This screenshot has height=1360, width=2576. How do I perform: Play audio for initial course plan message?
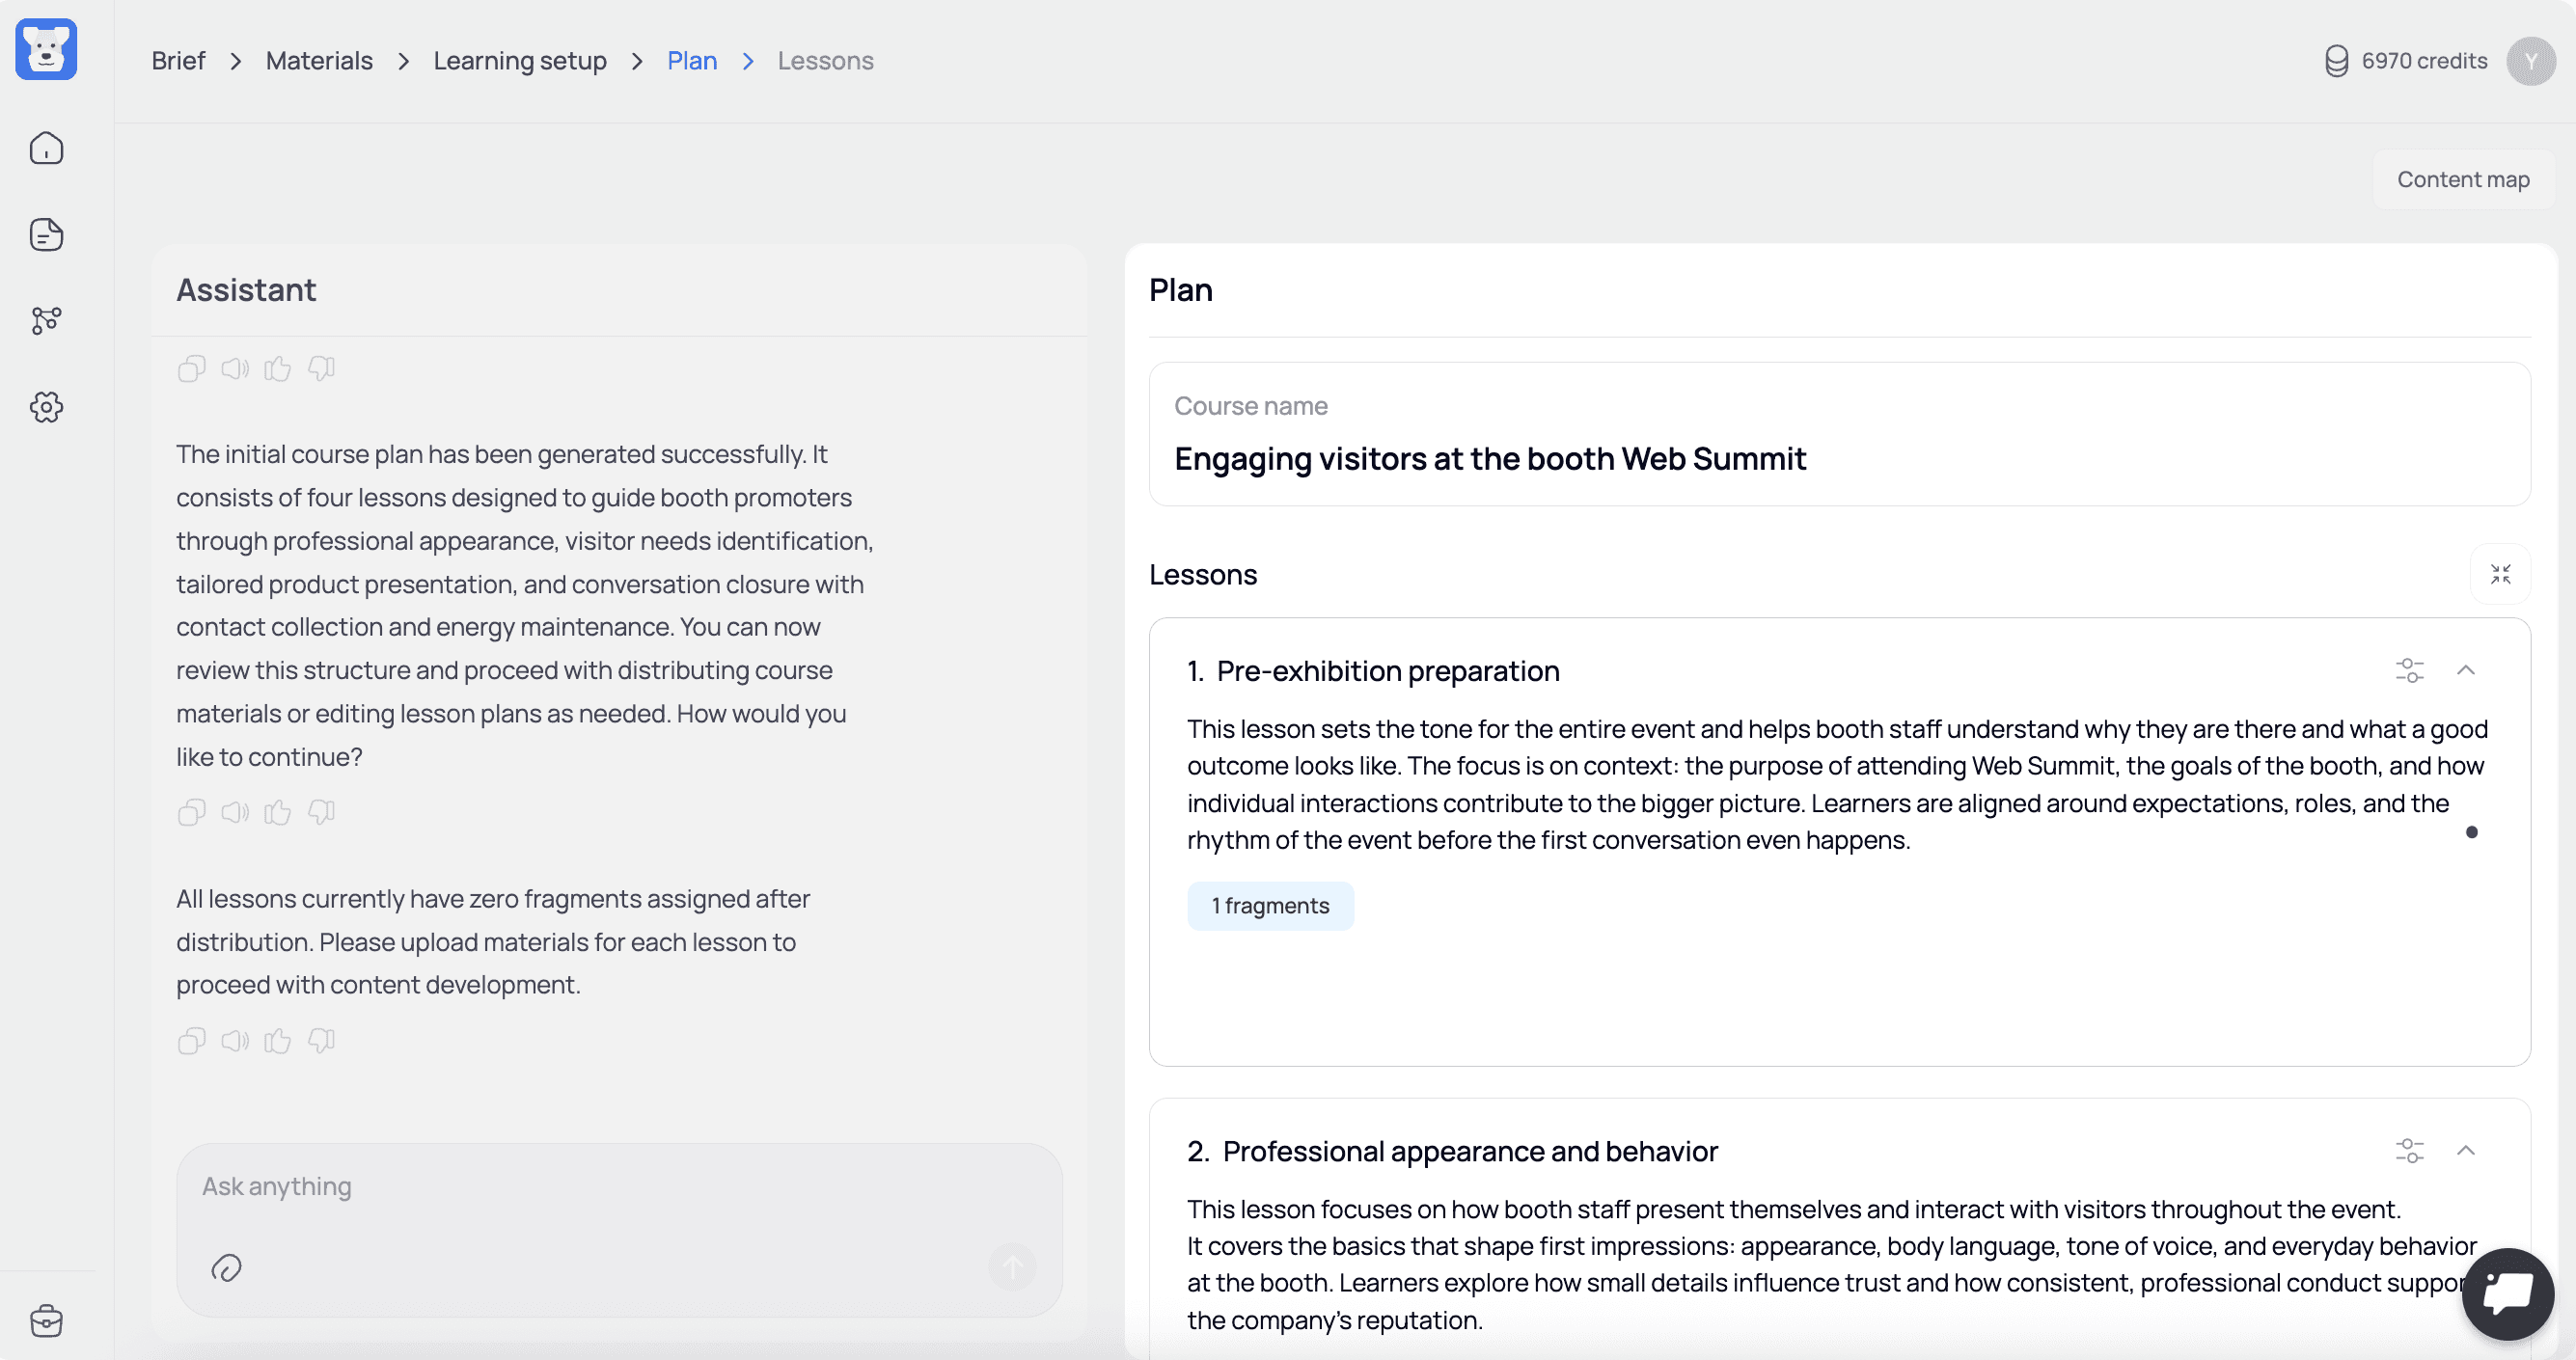click(234, 812)
